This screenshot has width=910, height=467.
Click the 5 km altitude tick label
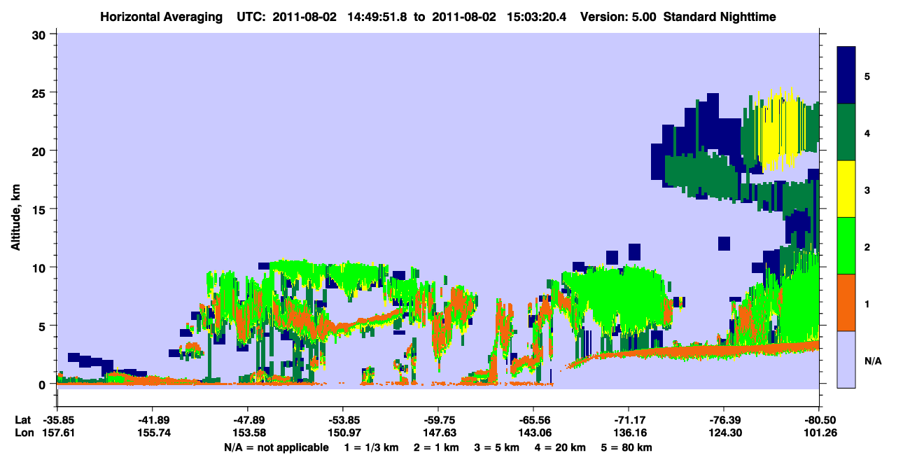click(x=43, y=326)
